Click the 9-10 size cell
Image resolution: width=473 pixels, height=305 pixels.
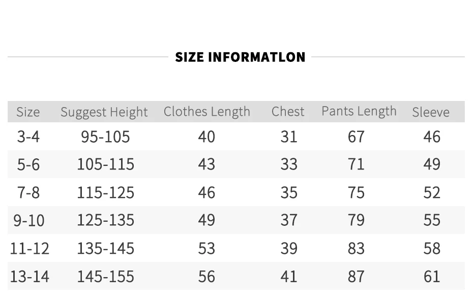(x=29, y=220)
